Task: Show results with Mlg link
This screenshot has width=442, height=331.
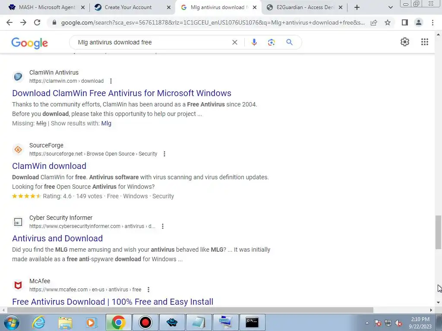Action: point(106,123)
